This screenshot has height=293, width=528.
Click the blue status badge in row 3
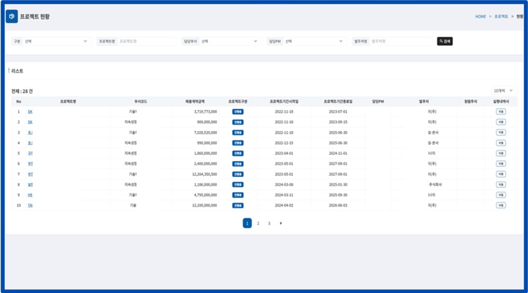238,132
